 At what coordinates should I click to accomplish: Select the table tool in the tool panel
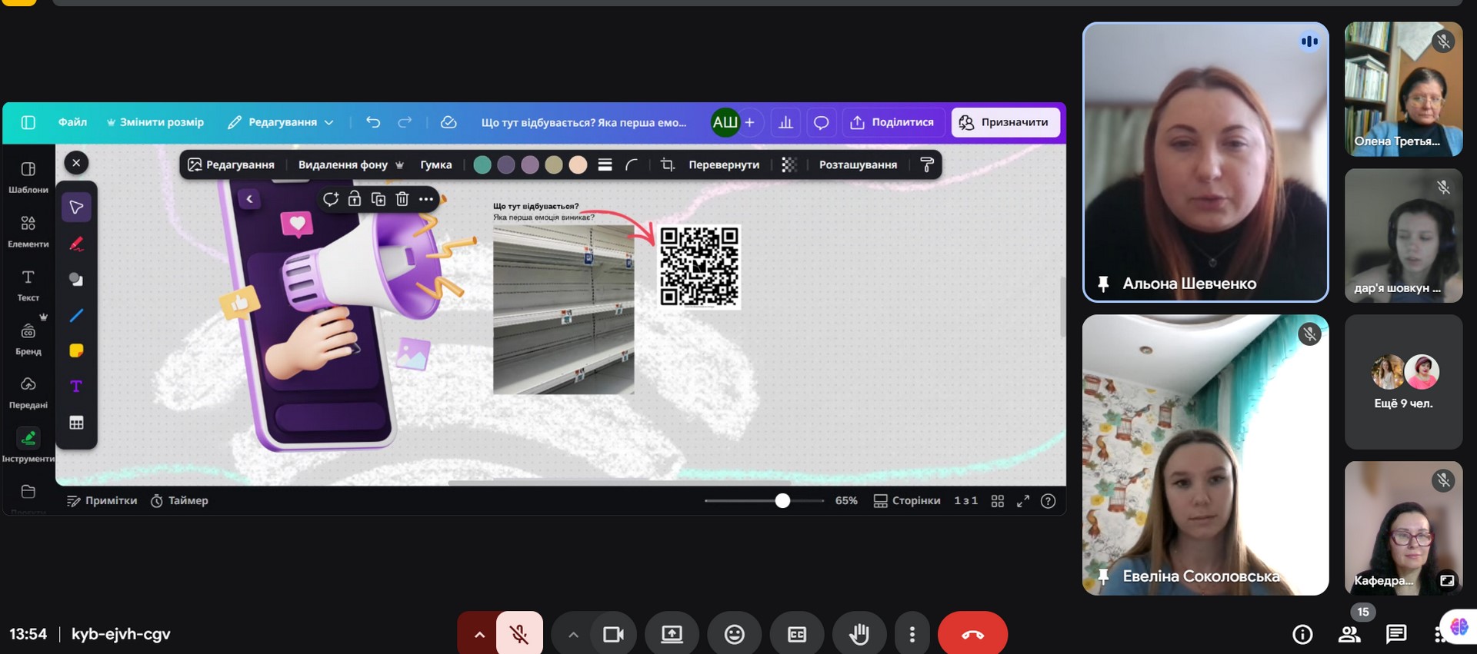76,423
